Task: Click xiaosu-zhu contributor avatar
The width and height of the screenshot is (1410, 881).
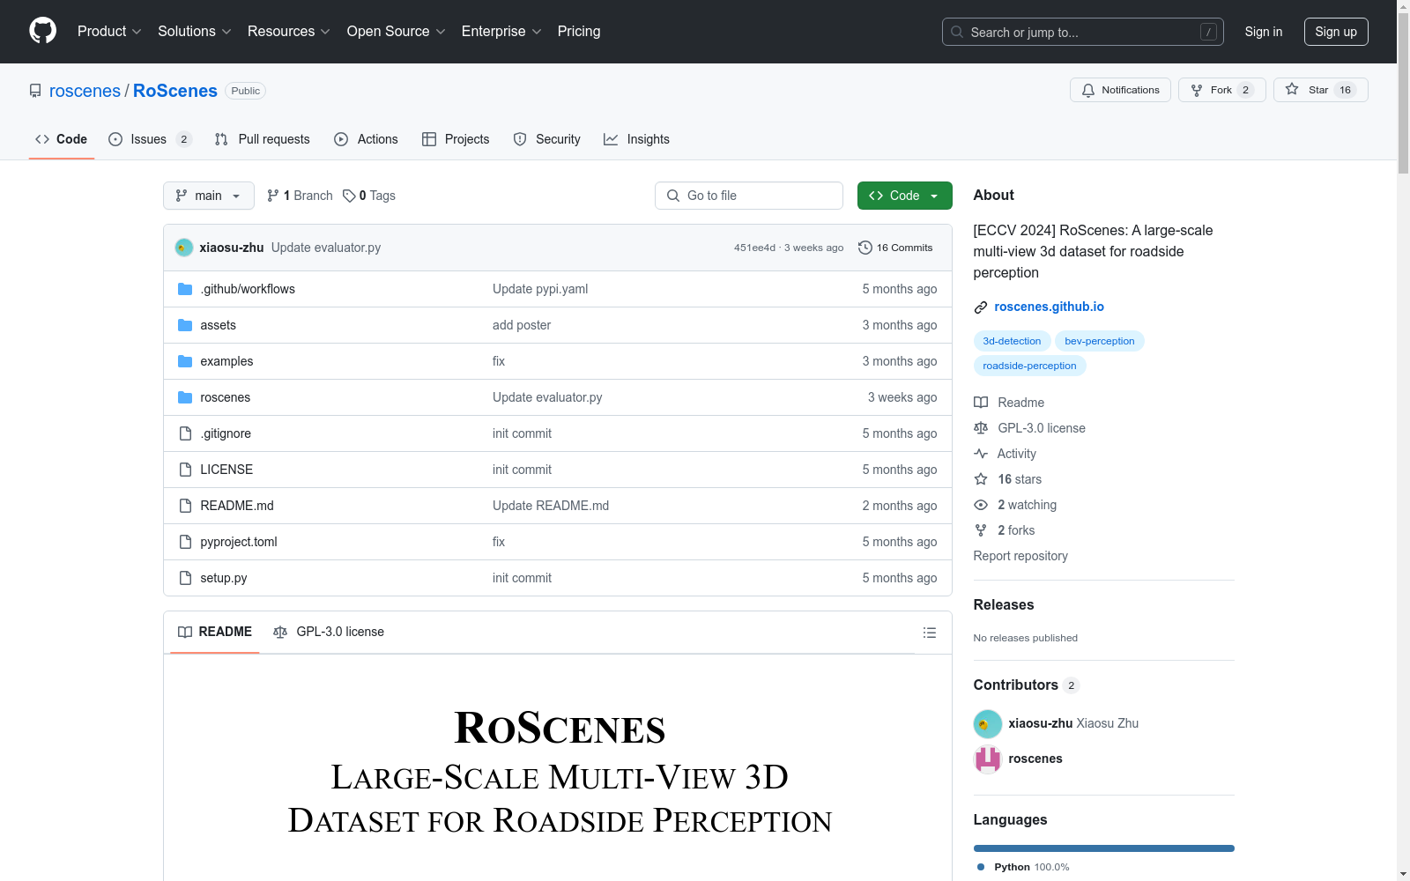Action: coord(987,723)
